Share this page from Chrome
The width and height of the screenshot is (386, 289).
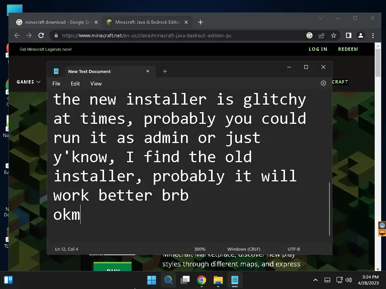coord(322,35)
